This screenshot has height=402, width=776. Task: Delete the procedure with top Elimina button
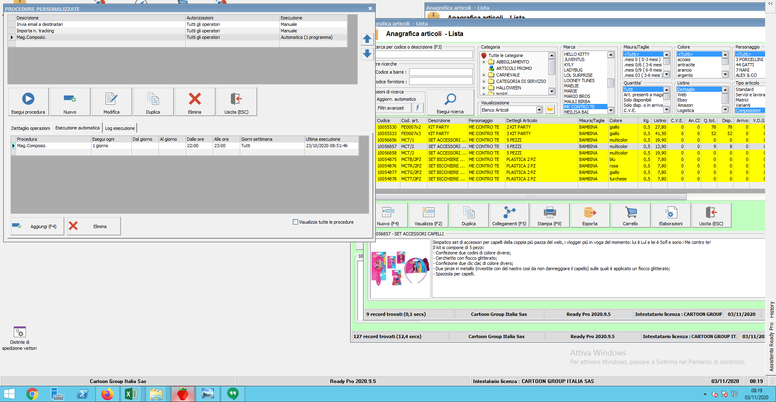(195, 102)
